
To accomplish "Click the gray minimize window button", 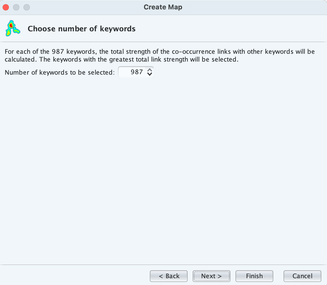I will point(16,7).
